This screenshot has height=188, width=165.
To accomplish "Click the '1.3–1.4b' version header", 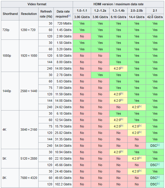I will [119, 11].
